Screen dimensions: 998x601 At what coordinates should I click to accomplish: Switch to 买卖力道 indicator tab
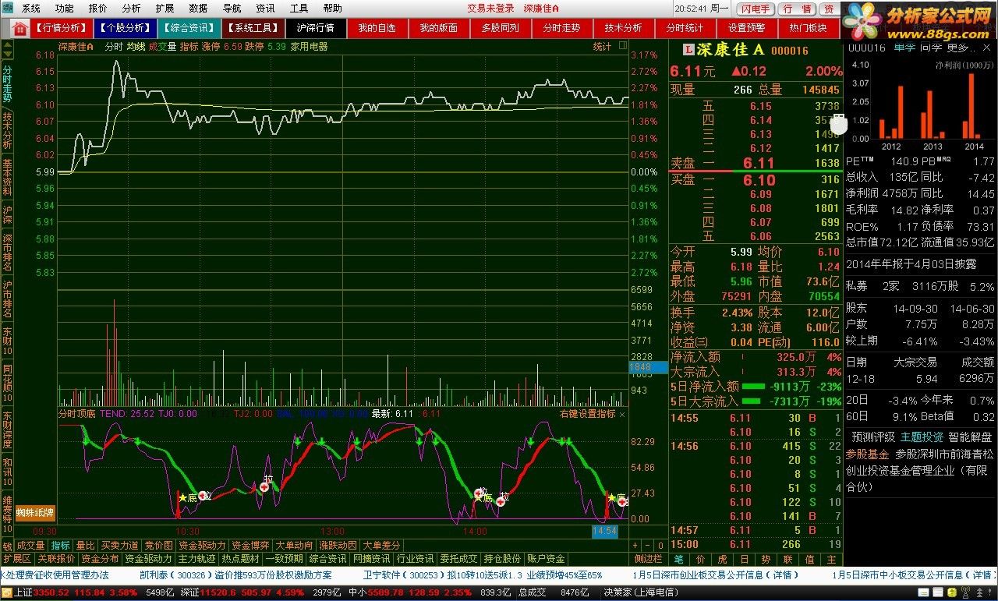119,546
